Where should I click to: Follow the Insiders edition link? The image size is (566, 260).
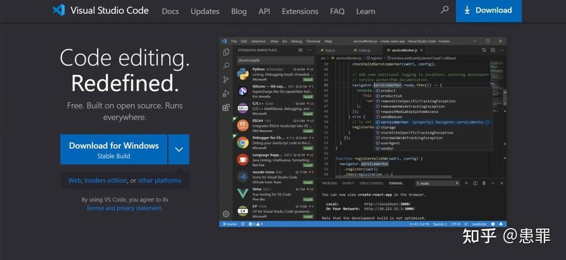click(105, 181)
